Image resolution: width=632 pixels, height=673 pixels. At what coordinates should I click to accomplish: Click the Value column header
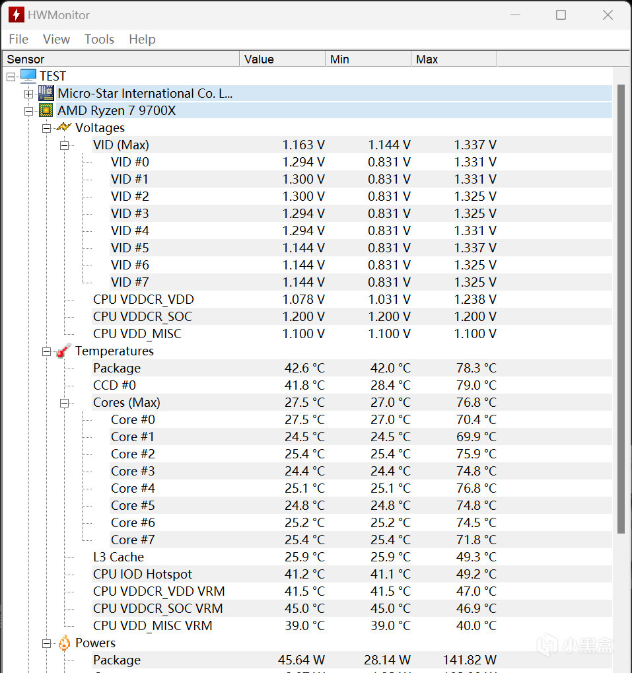tap(282, 59)
